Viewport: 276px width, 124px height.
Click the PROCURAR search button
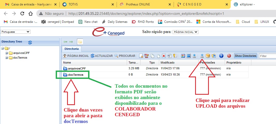pos(125,56)
